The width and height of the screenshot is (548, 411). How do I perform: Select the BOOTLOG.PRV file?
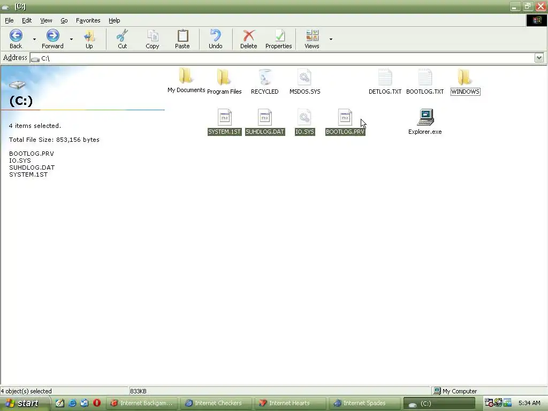pyautogui.click(x=345, y=122)
